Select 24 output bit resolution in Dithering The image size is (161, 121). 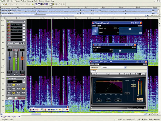click(23, 93)
